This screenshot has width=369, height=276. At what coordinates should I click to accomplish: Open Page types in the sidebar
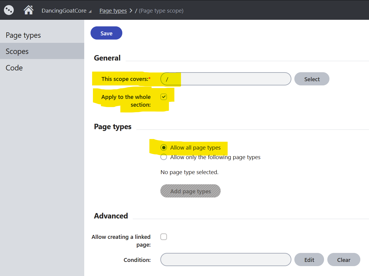[42, 35]
